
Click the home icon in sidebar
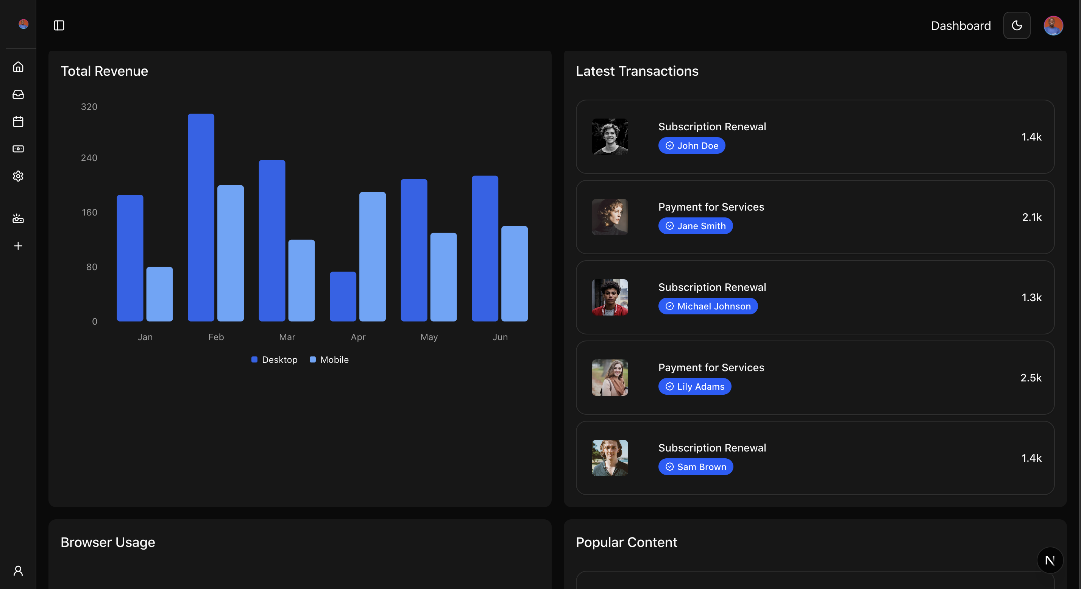pyautogui.click(x=18, y=67)
